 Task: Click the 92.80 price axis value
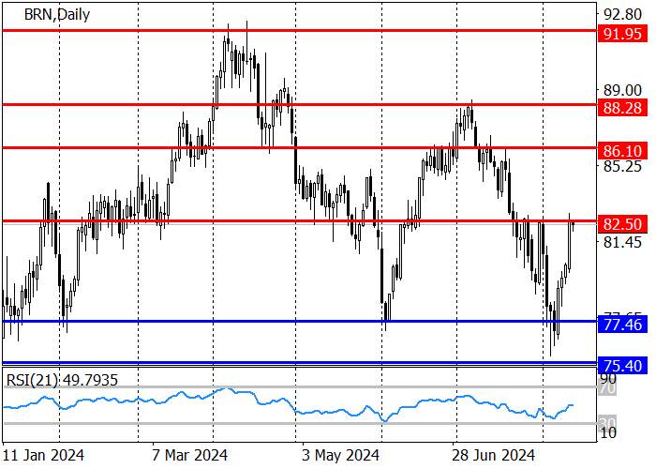coord(622,15)
